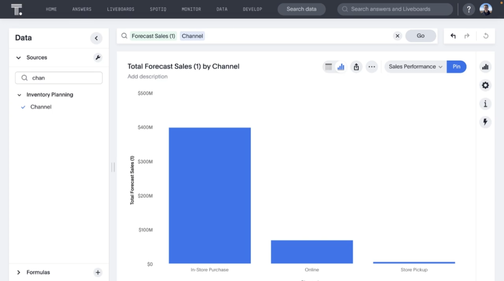
Task: Click the SpotIQ lightning icon
Action: click(485, 122)
